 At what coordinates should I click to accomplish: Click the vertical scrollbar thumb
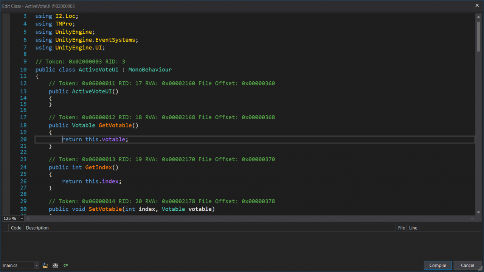[x=478, y=36]
